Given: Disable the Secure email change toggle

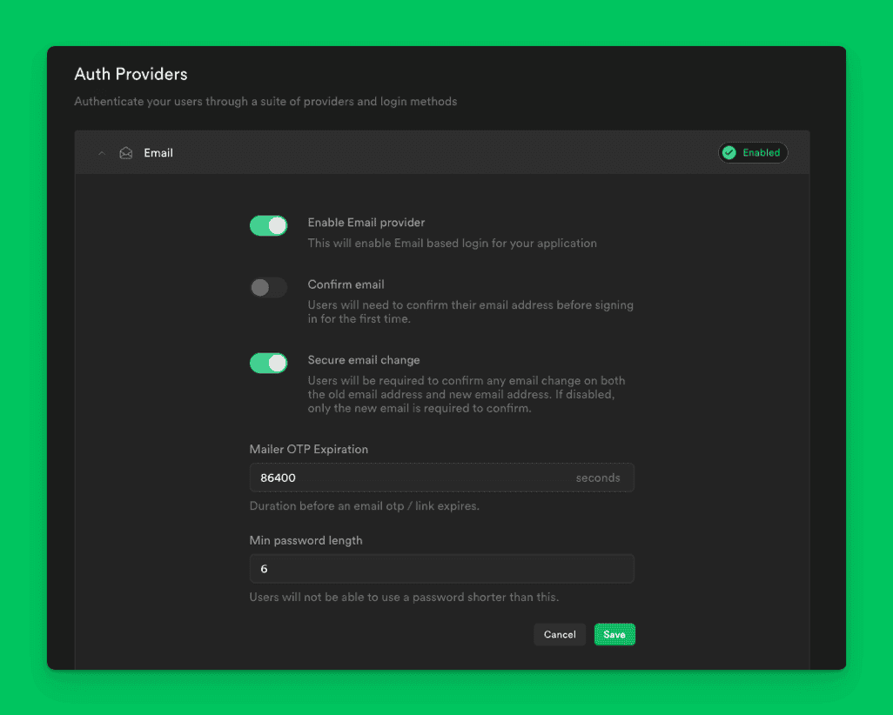Looking at the screenshot, I should coord(268,362).
